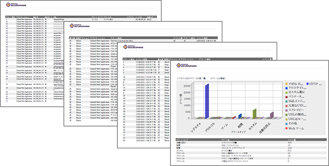
Task: Click the スクレイピ... purple legend entry
Action: [295, 110]
